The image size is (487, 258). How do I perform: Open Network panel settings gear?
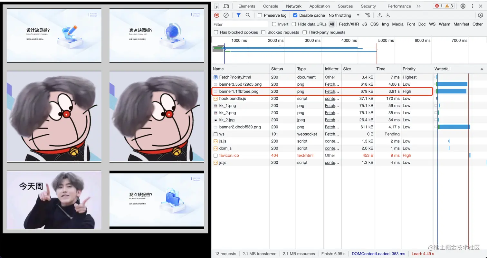click(481, 15)
